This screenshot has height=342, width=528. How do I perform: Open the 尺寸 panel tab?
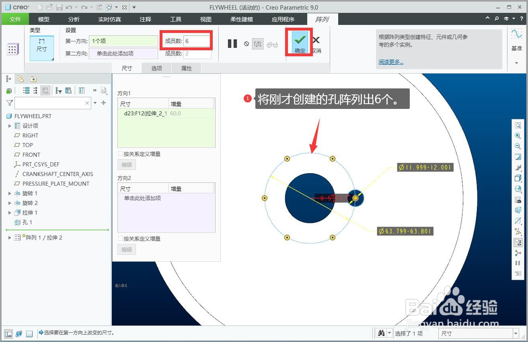click(127, 68)
